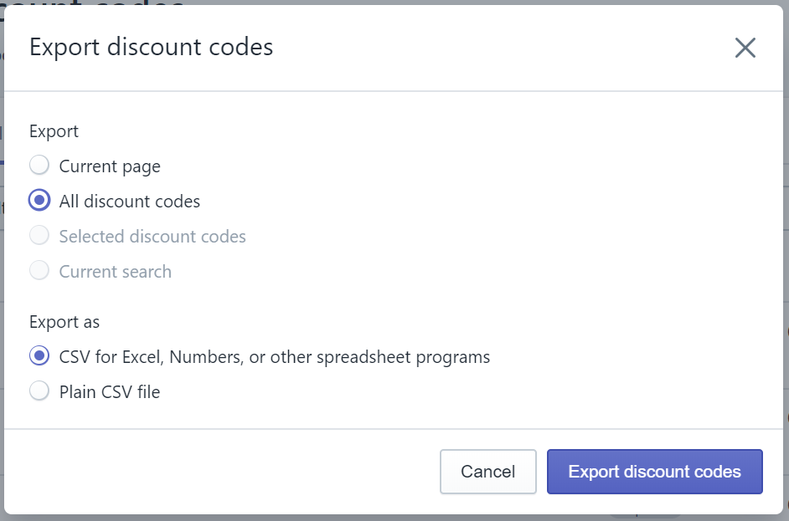
Task: Click the "Export as" section heading
Action: [64, 322]
